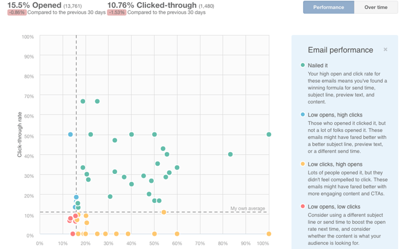Click the green Nailed it legend dot
This screenshot has width=402, height=249.
[303, 66]
